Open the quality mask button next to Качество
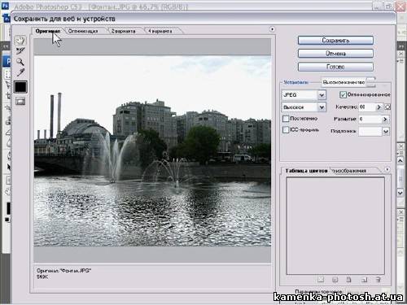The width and height of the screenshot is (407, 305). [x=387, y=107]
